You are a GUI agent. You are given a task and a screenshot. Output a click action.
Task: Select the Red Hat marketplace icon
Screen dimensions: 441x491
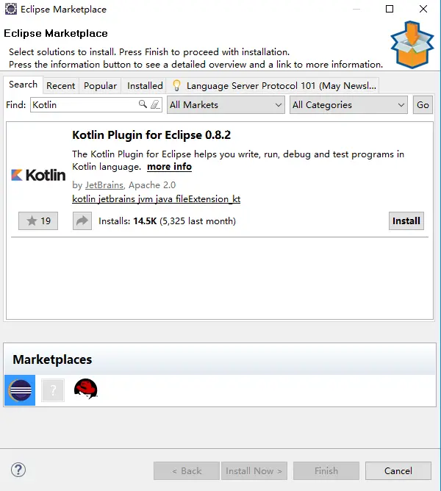pyautogui.click(x=86, y=389)
